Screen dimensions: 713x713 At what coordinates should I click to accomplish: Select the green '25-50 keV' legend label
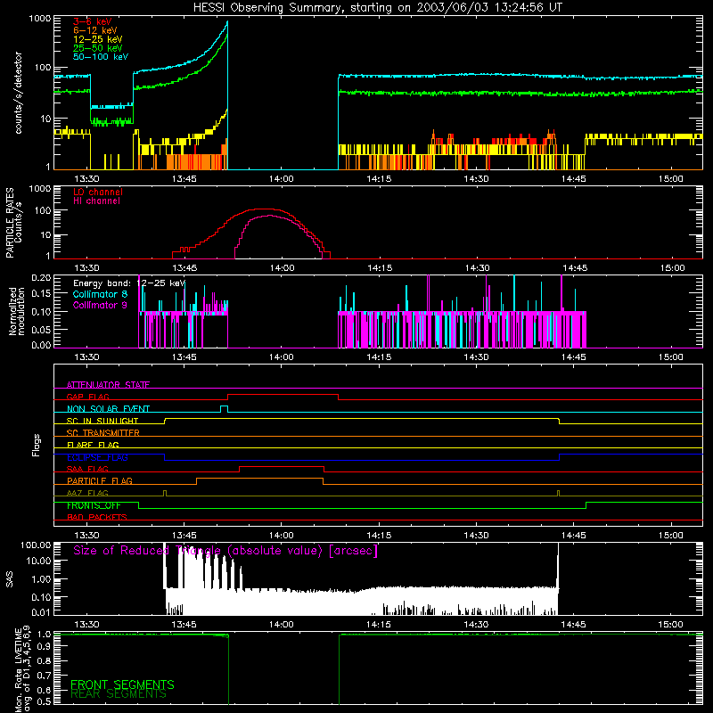tap(97, 48)
